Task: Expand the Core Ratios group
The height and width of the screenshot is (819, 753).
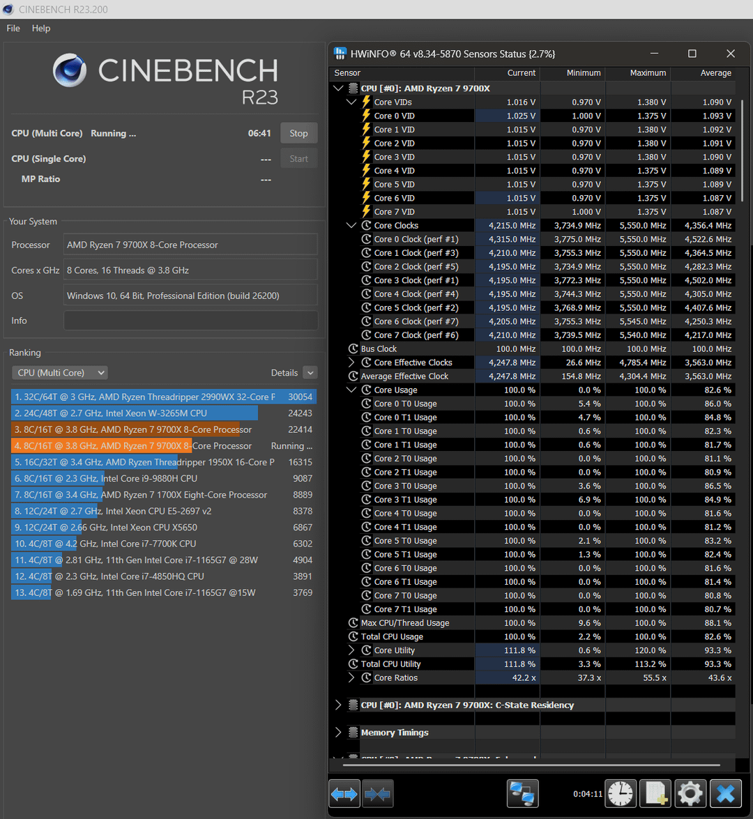Action: click(x=352, y=678)
